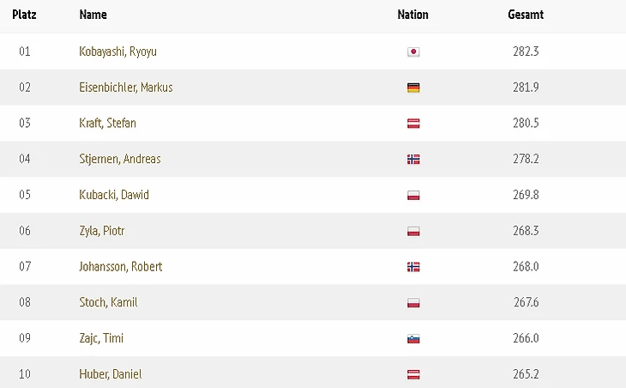
Task: Click the Platz column header
Action: (24, 15)
